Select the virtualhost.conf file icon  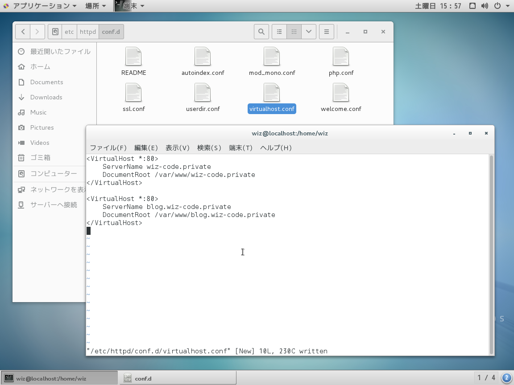tap(272, 93)
